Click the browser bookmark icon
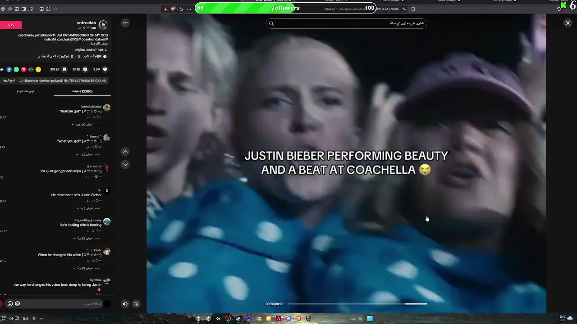577x324 pixels. click(x=413, y=9)
